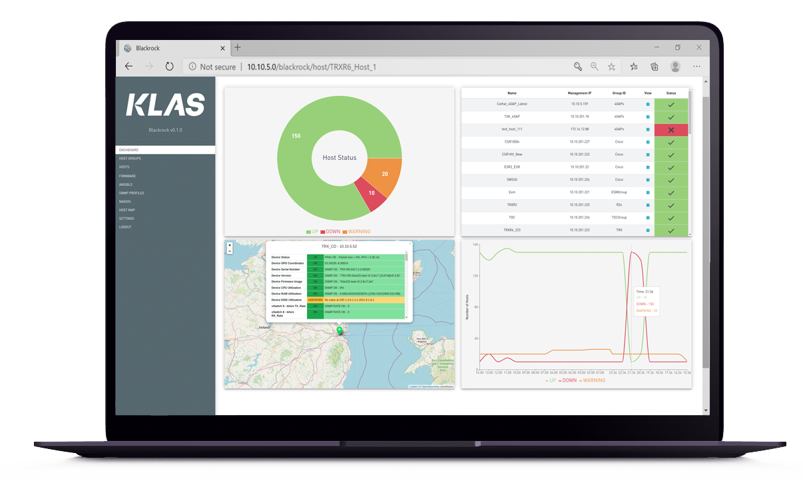The height and width of the screenshot is (499, 803).
Task: Select the Blackrock browser tab
Action: coord(173,48)
